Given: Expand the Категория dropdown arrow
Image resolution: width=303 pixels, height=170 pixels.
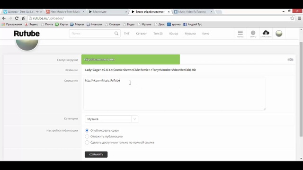Looking at the screenshot, I should pos(134,119).
